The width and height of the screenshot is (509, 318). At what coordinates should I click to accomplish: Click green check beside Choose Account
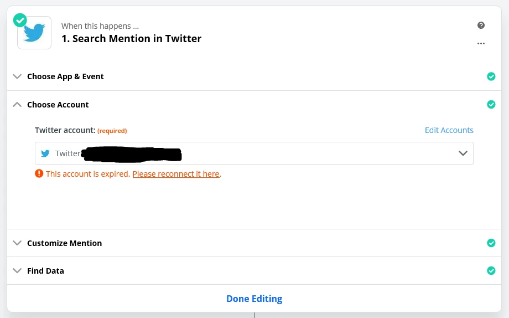(491, 104)
